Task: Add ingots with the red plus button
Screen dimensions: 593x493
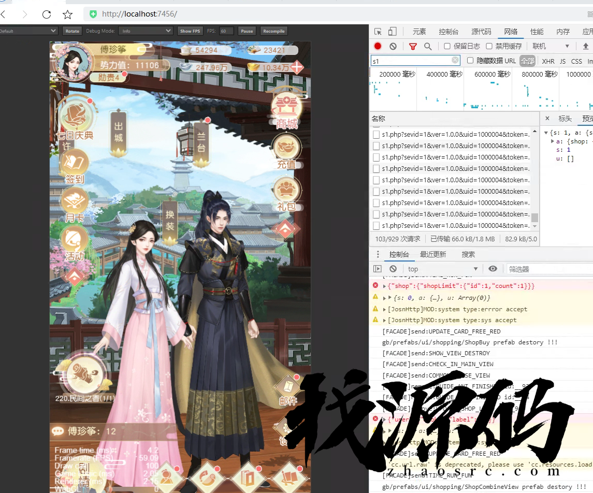Action: [x=297, y=67]
